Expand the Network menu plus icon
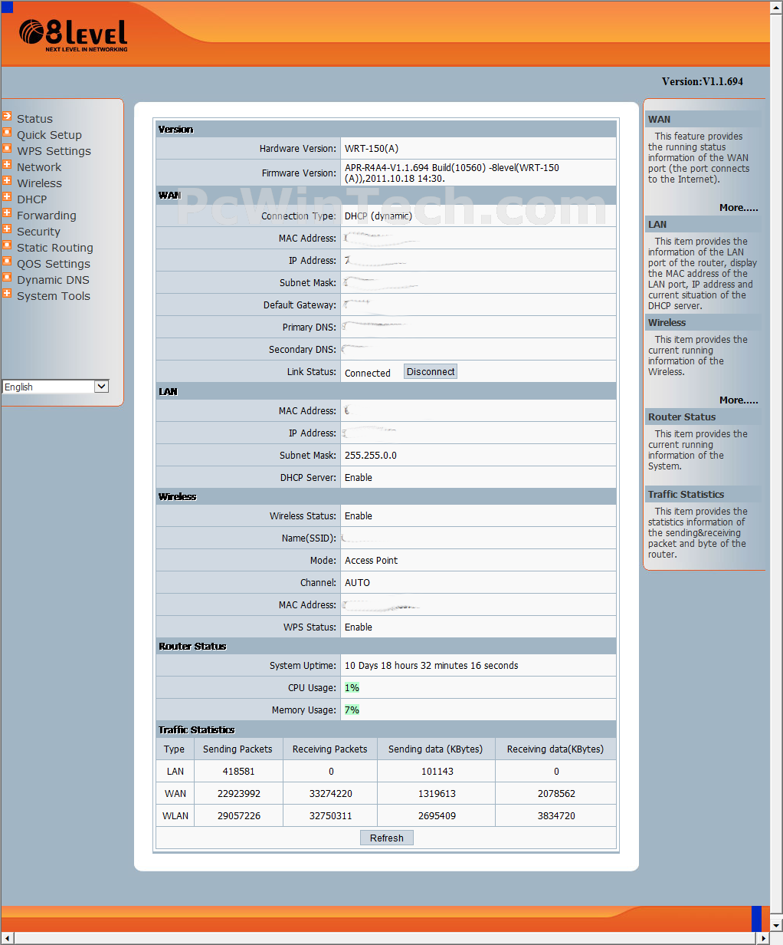 point(7,165)
